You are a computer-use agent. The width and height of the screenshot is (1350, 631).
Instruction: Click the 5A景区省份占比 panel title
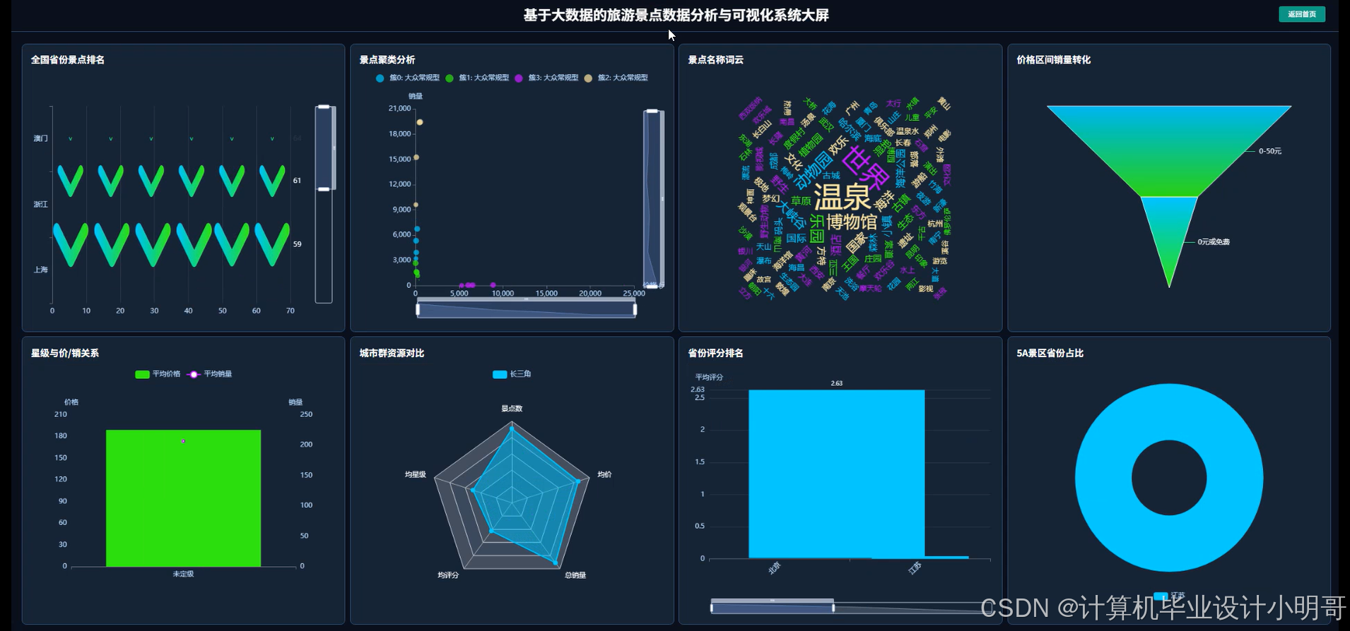[x=1050, y=353]
